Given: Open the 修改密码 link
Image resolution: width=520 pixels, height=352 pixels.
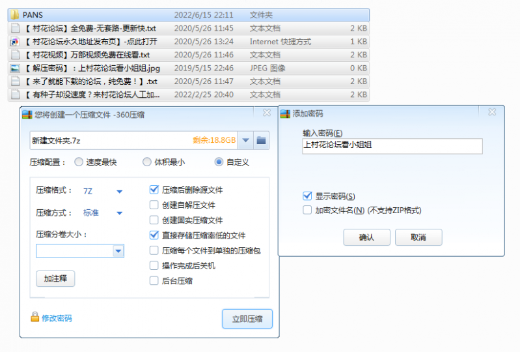Looking at the screenshot, I should [57, 318].
